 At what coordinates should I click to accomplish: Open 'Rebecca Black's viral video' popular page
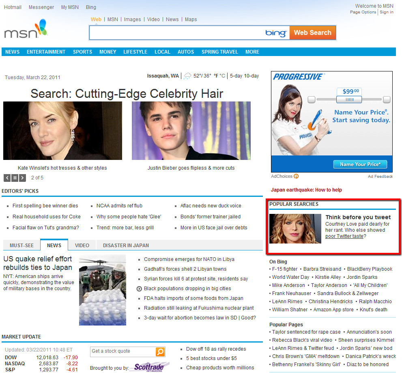(302, 340)
